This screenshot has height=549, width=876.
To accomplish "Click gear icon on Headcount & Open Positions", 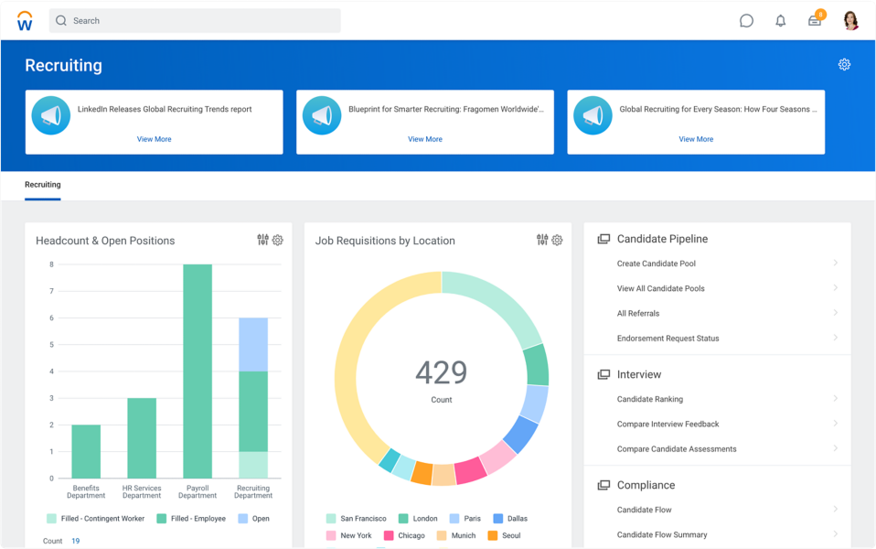I will coord(278,240).
